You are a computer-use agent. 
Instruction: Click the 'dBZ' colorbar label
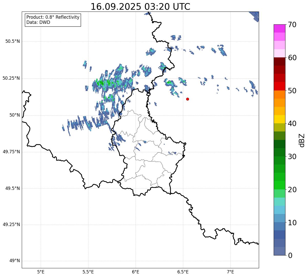(x=302, y=140)
